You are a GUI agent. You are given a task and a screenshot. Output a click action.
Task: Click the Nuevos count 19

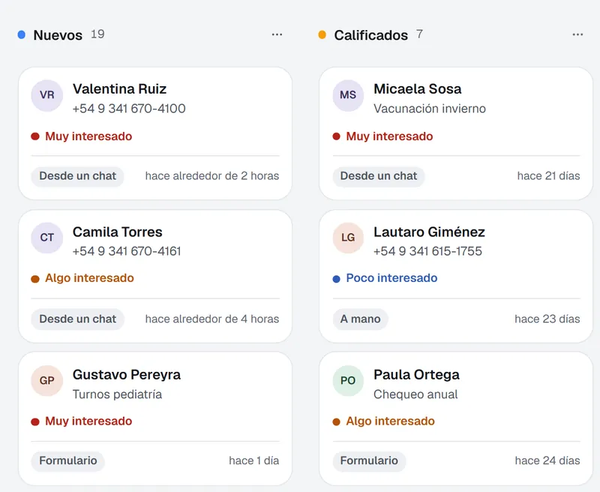point(97,34)
